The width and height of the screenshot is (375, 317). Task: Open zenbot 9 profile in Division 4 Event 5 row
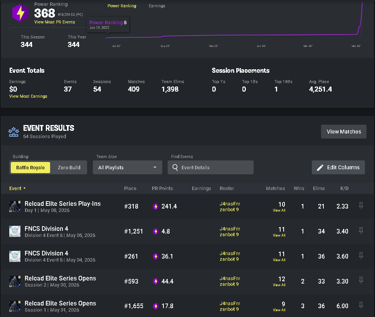click(229, 259)
